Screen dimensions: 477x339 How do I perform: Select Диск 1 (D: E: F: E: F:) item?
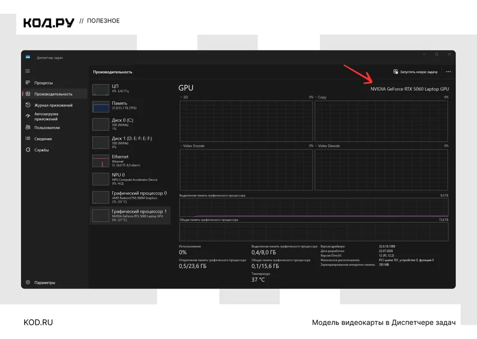tap(130, 142)
